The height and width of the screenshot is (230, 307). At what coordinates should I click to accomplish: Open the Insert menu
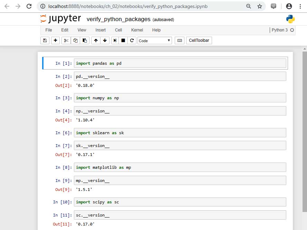coord(100,30)
